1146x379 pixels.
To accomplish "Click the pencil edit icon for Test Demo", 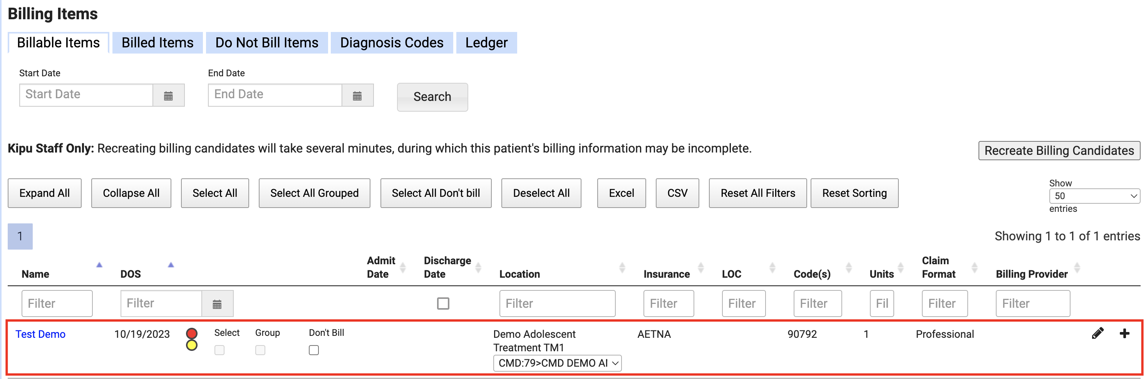I will click(x=1097, y=334).
